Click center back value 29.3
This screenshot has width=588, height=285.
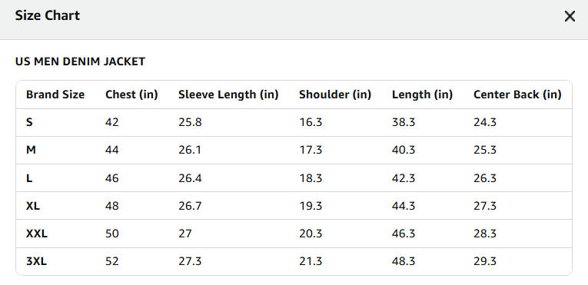point(485,261)
